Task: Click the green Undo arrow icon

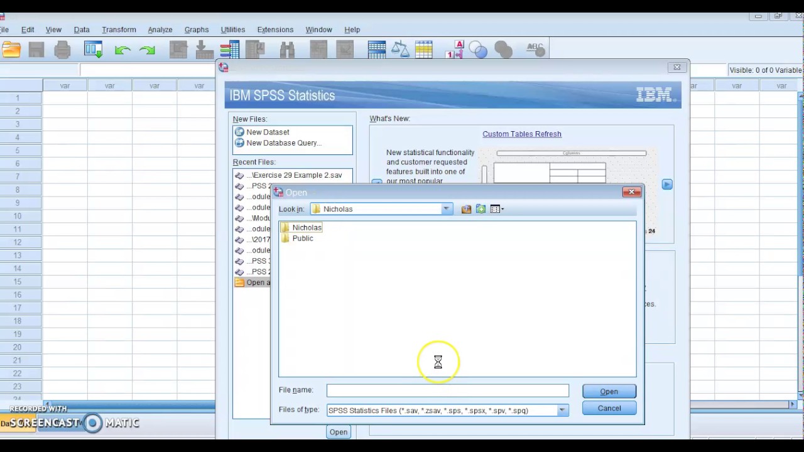Action: click(123, 50)
